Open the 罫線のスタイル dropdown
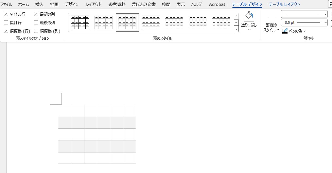The image size is (332, 173). (x=271, y=27)
